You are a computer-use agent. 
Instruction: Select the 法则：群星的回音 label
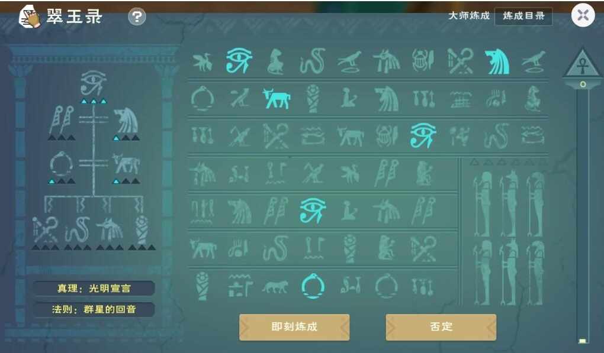[94, 309]
